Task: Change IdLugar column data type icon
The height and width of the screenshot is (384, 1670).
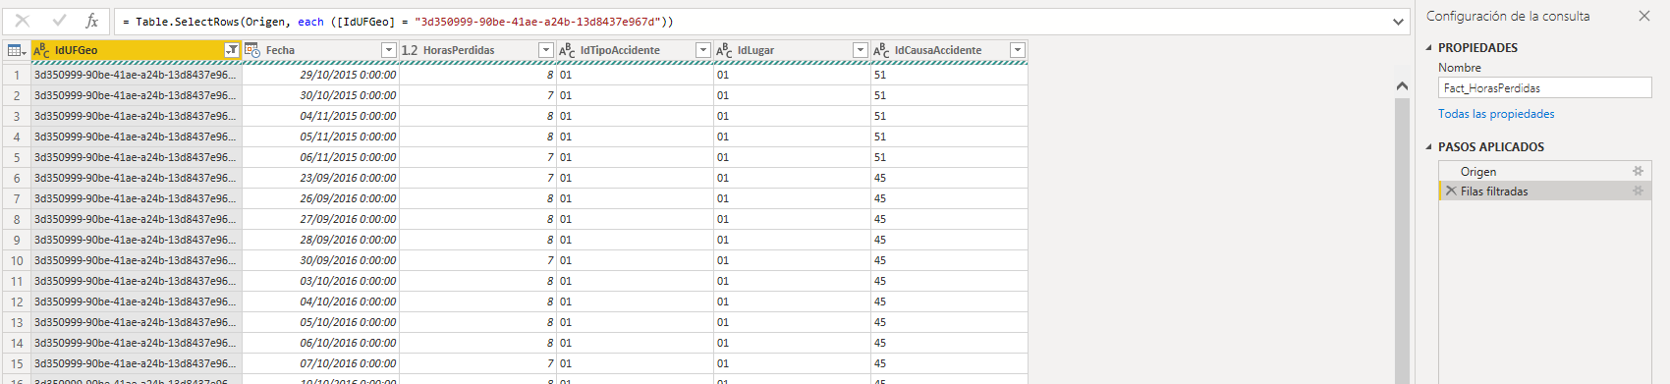Action: pos(724,50)
